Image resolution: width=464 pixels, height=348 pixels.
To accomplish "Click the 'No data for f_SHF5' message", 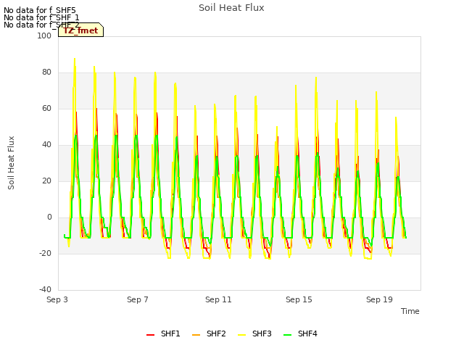I will (40, 10).
